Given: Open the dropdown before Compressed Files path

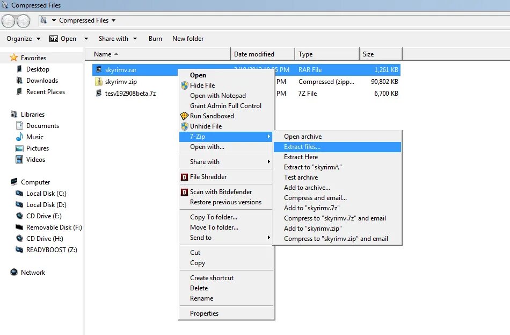Looking at the screenshot, I should click(x=54, y=20).
